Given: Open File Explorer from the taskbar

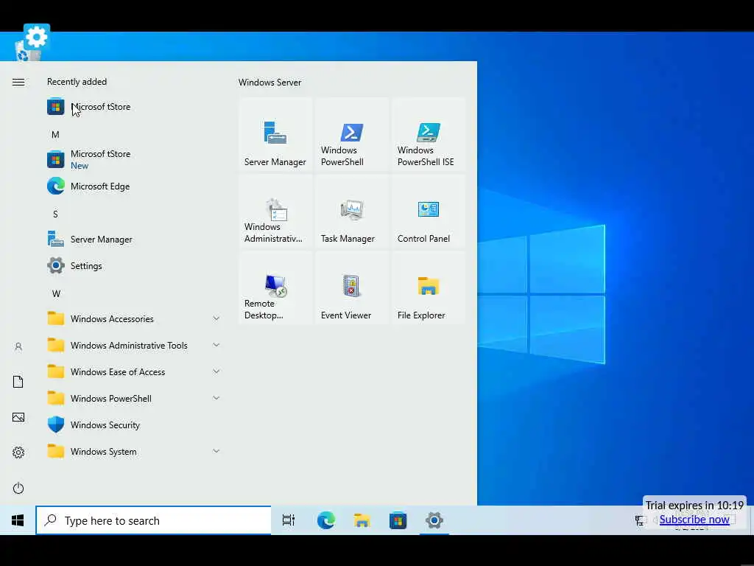Looking at the screenshot, I should click(362, 520).
